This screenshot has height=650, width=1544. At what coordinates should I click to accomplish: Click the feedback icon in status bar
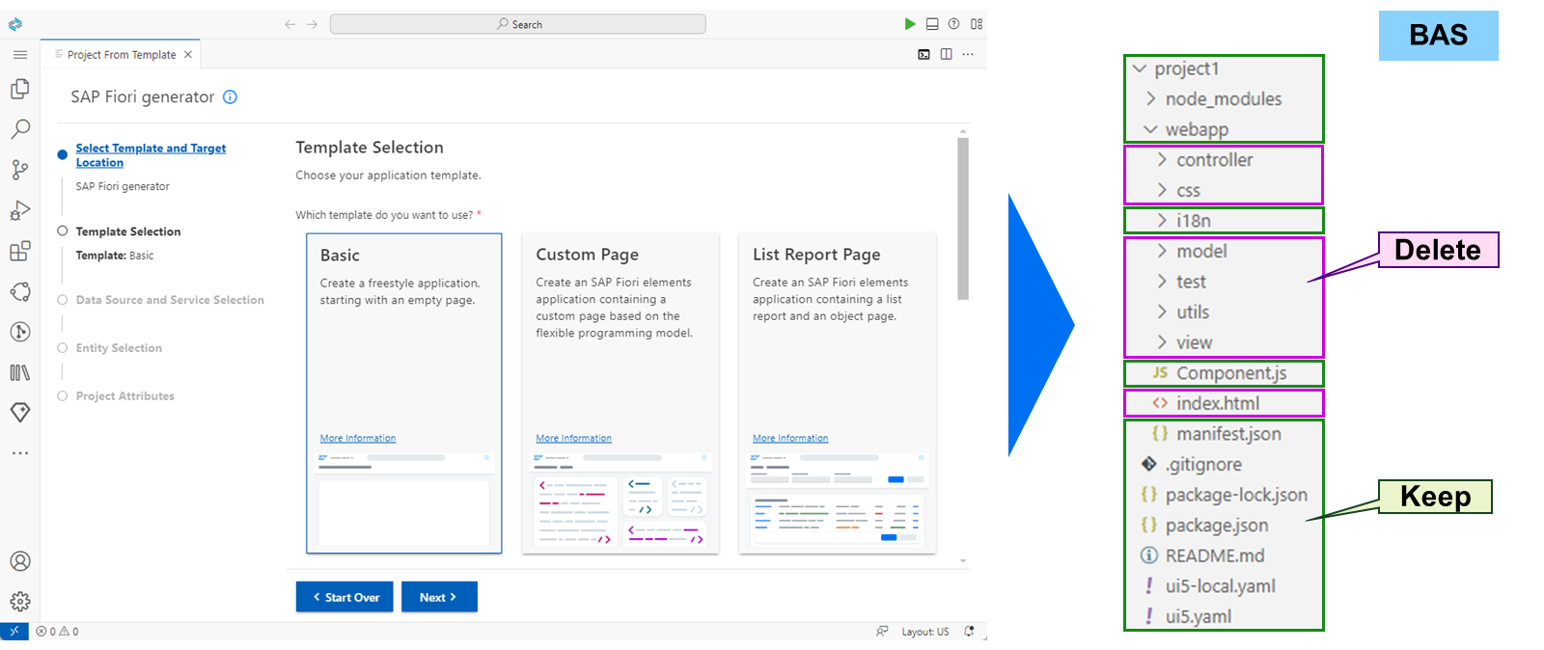point(882,632)
